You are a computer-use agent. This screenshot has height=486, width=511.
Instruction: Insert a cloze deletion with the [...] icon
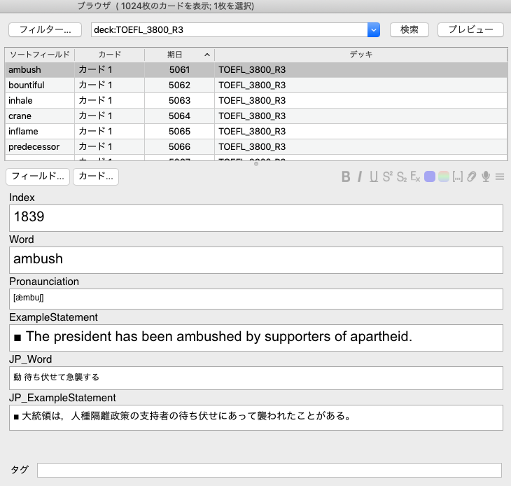[458, 176]
